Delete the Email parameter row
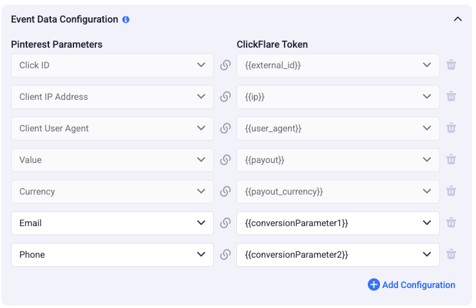This screenshot has height=308, width=476. pos(452,223)
